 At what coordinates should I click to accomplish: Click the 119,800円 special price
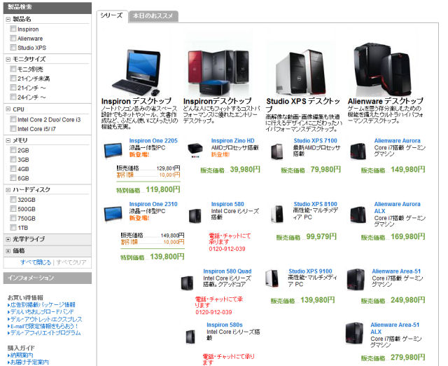coord(163,190)
